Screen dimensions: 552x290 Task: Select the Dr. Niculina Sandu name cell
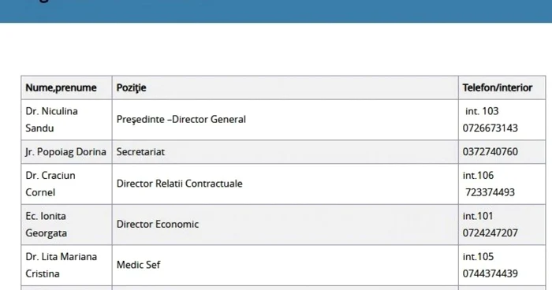coord(66,120)
